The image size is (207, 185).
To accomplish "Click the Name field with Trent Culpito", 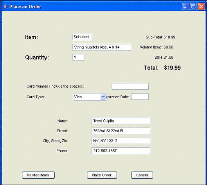I will [121, 121].
